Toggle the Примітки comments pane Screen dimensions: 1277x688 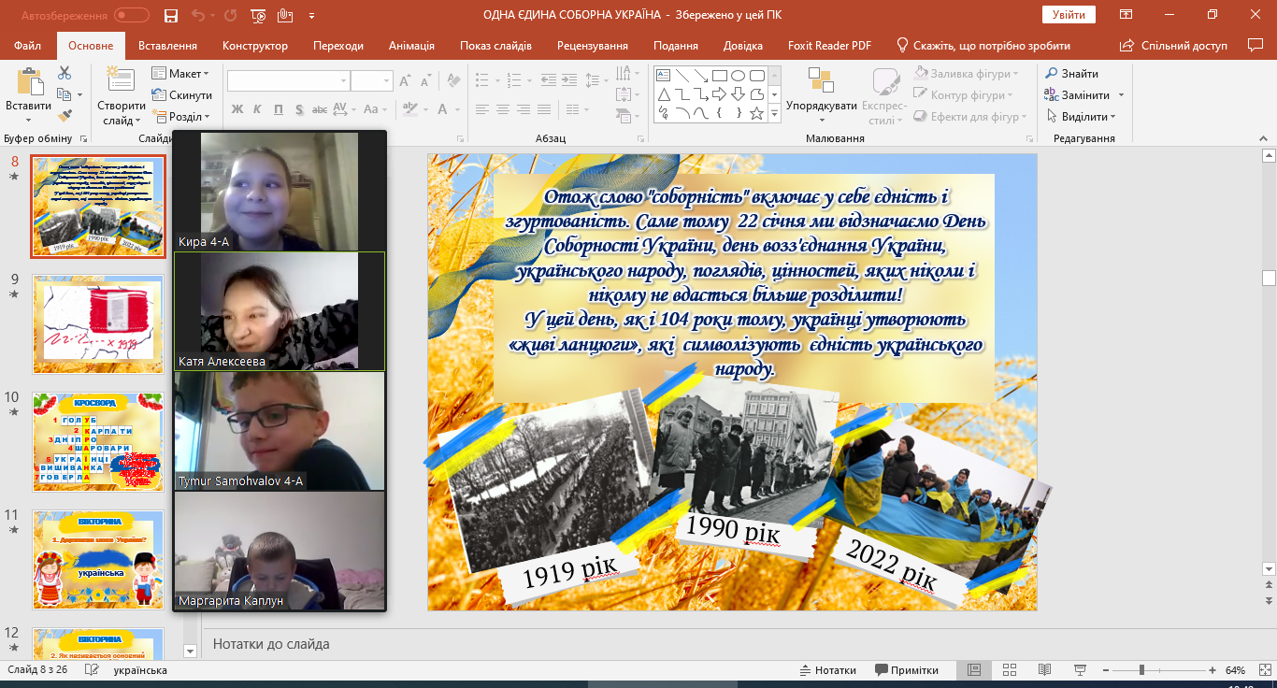coord(907,670)
